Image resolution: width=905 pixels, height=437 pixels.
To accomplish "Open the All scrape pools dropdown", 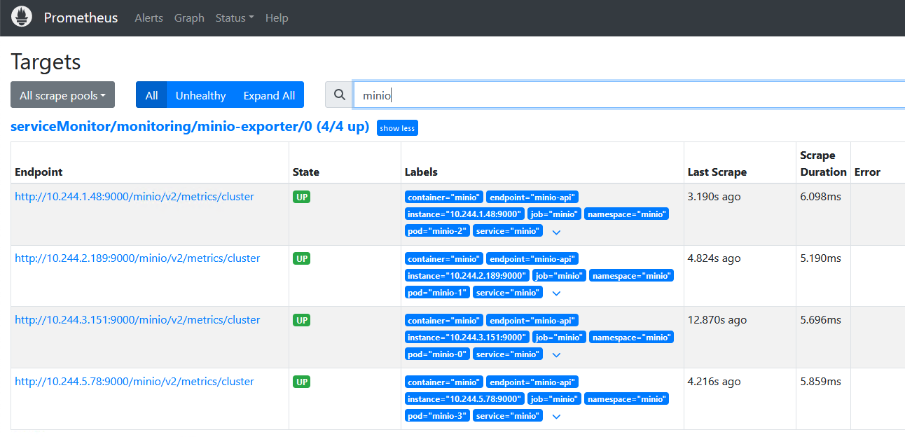I will tap(62, 95).
